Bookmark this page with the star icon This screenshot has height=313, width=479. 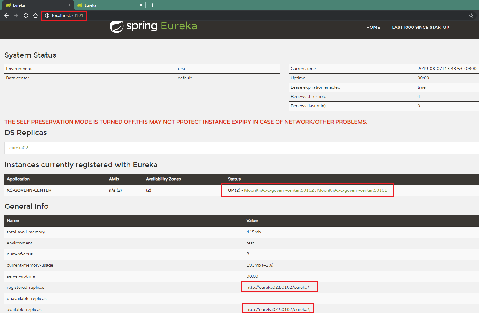471,16
